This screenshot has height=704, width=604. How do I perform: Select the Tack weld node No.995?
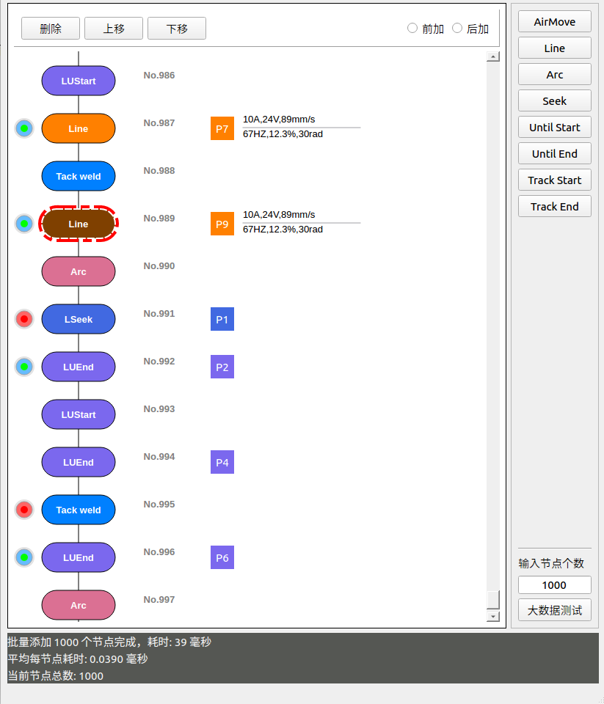point(79,510)
